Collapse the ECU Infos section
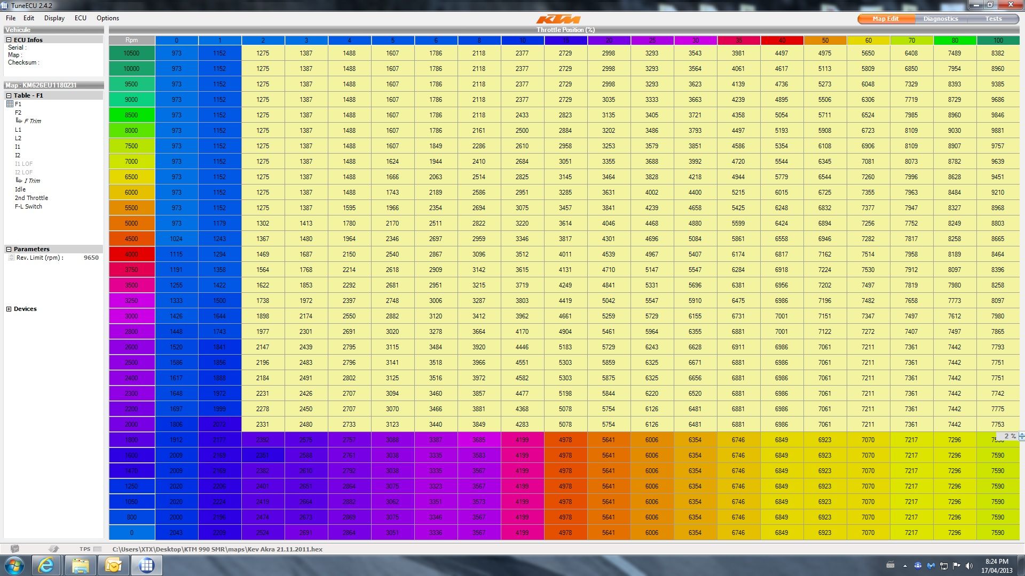 click(x=9, y=40)
